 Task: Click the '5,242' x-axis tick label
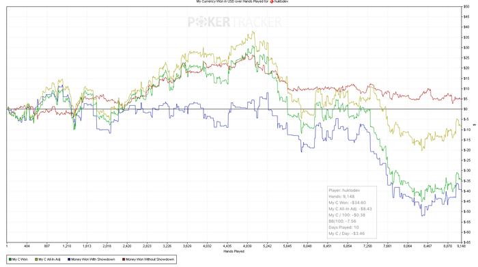click(x=268, y=246)
